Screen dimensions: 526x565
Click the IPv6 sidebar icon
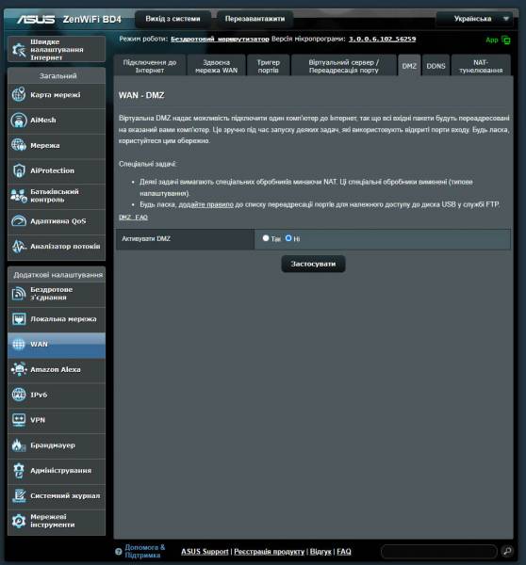pos(19,395)
